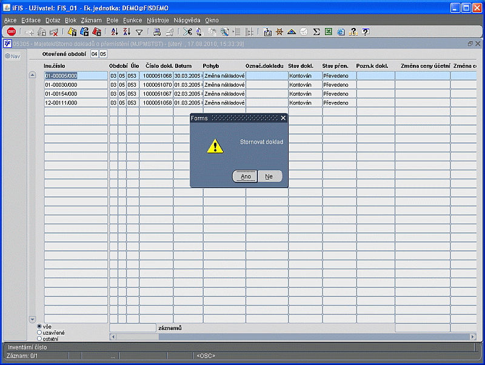Click the magnifier search icon
485x365 pixels.
point(224,32)
